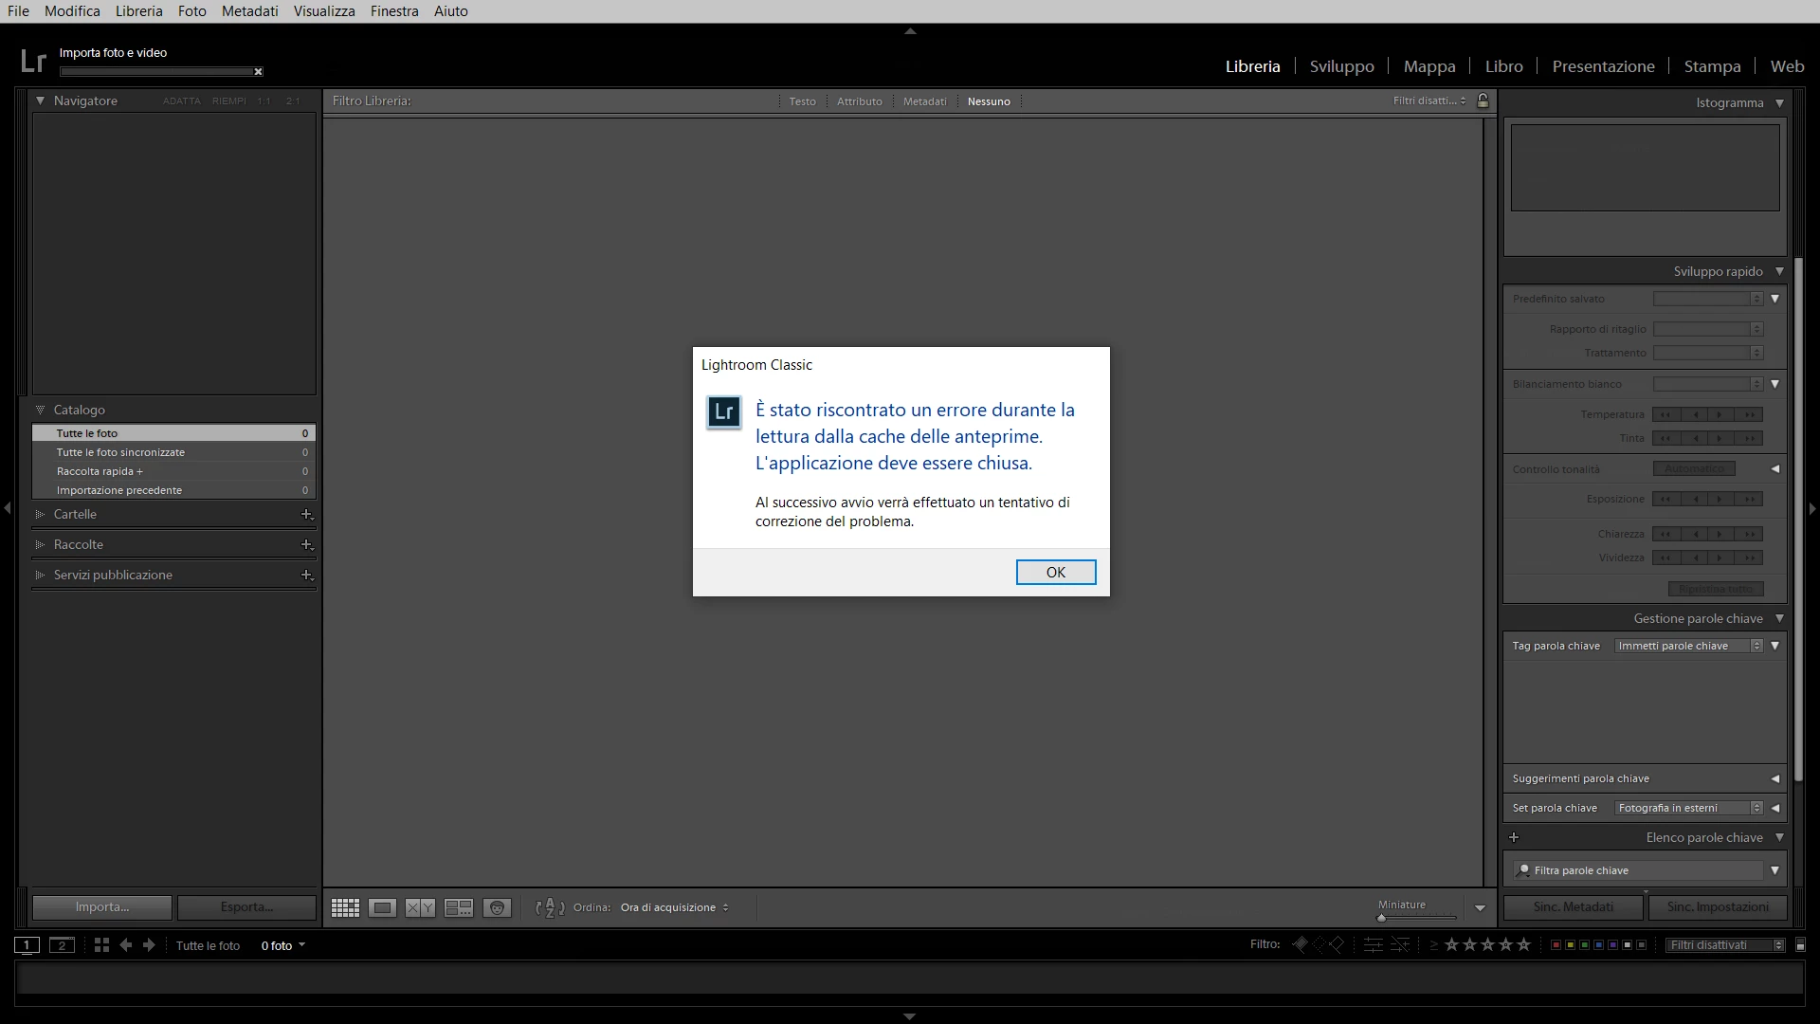Switch to Grid view icon
This screenshot has width=1820, height=1024.
pos(345,908)
